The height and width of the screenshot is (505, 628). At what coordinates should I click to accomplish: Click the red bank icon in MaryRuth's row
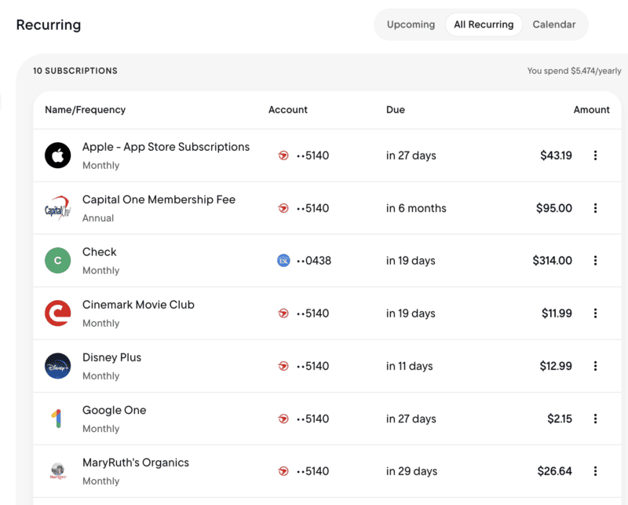(283, 471)
